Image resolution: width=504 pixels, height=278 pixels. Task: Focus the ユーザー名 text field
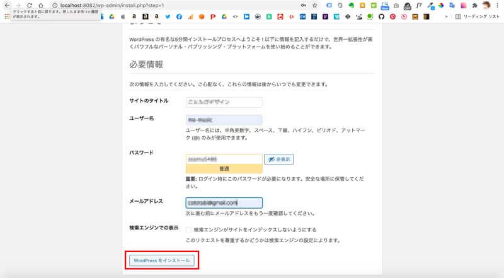[x=224, y=120]
